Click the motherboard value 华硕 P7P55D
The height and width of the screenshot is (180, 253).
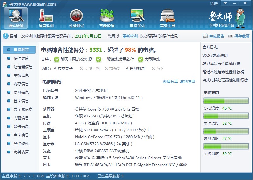pyautogui.click(x=104, y=116)
